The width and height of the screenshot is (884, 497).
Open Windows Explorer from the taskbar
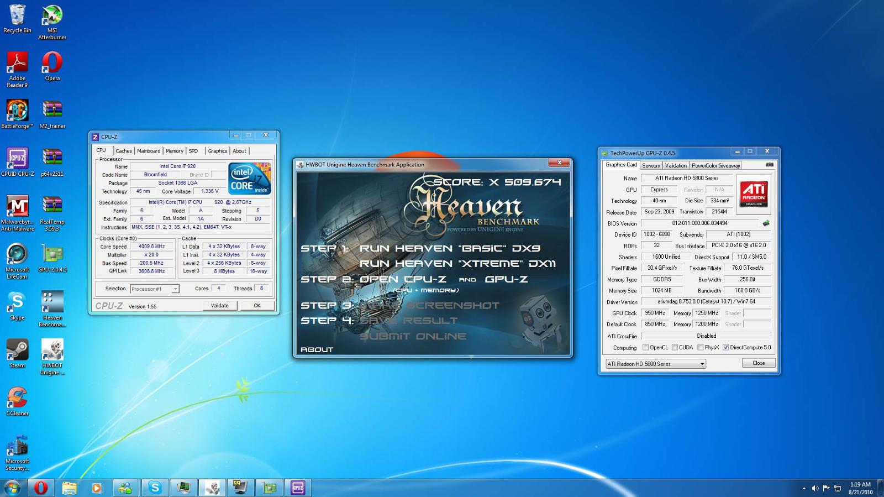pyautogui.click(x=69, y=488)
